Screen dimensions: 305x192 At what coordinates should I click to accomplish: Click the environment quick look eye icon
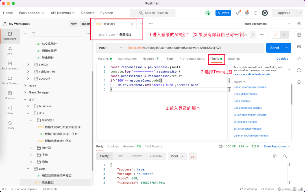coord(299,24)
